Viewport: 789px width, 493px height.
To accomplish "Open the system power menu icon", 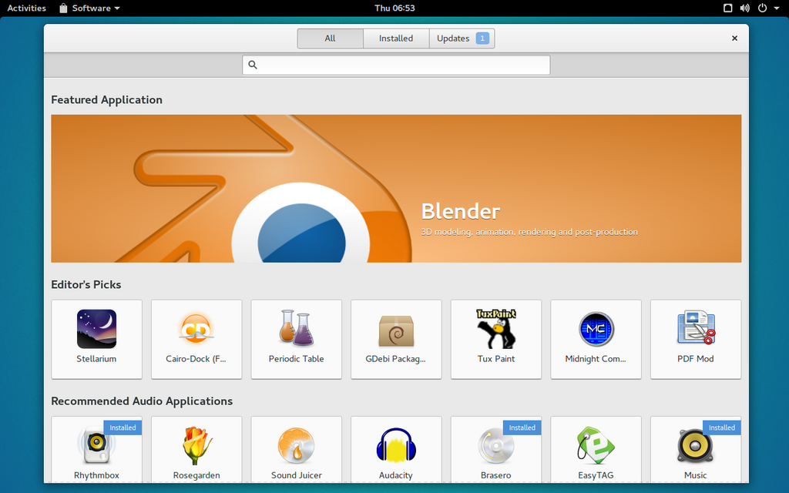I will 762,8.
